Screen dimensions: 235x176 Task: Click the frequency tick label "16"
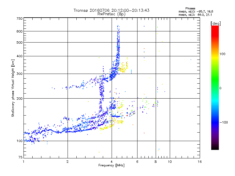[200, 162]
